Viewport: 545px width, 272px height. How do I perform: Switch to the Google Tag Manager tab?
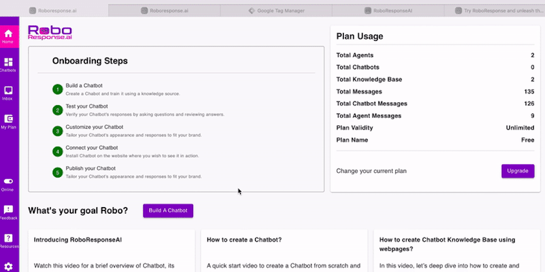[x=276, y=10]
